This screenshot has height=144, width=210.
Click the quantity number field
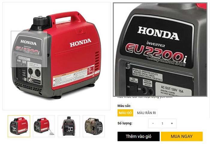coord(163,123)
